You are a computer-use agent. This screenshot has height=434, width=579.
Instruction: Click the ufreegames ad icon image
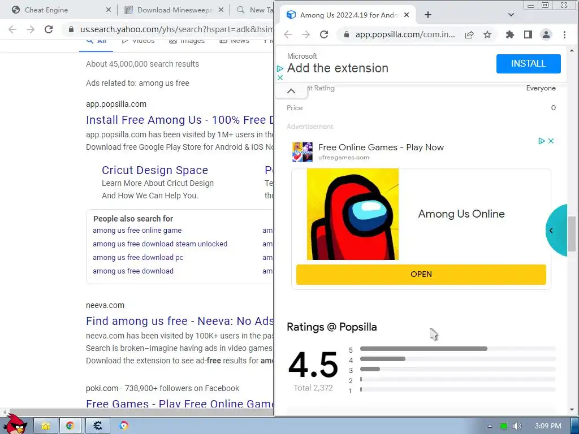303,151
